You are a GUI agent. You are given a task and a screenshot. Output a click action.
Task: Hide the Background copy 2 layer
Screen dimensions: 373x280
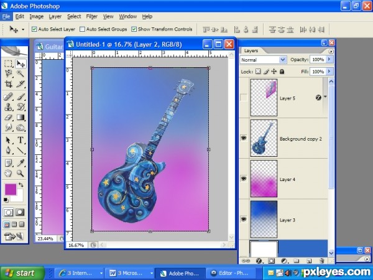[x=244, y=138]
